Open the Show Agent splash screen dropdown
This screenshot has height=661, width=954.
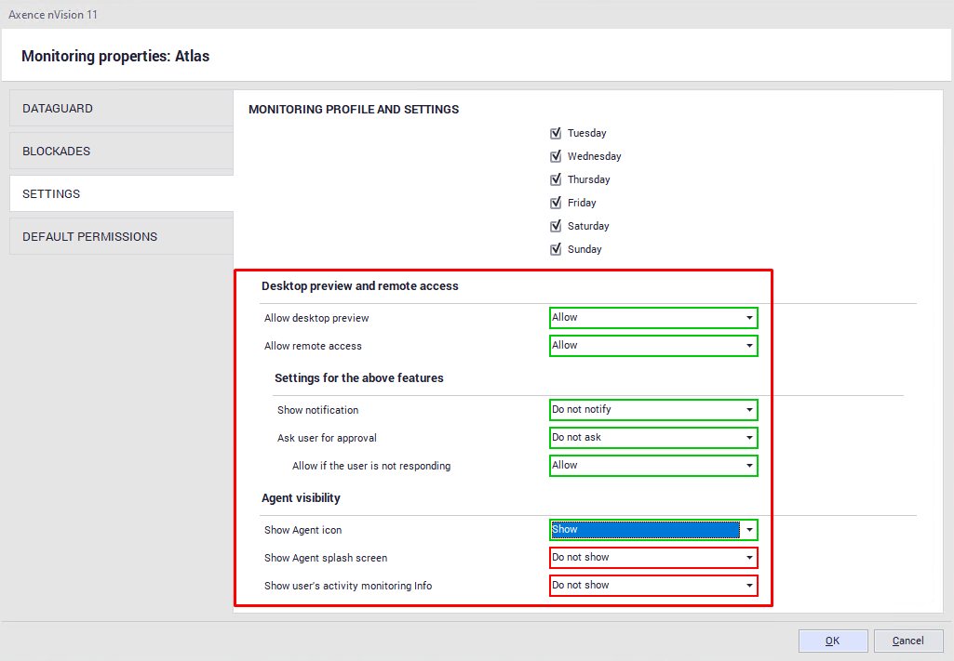(653, 558)
